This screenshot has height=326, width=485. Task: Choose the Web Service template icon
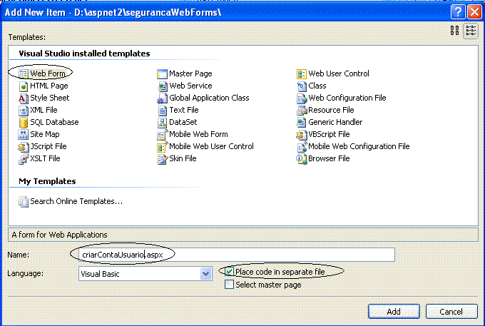(162, 86)
